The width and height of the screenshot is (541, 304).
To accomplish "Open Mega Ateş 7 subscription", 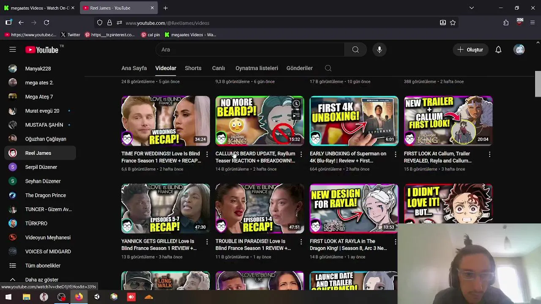I will click(x=40, y=97).
